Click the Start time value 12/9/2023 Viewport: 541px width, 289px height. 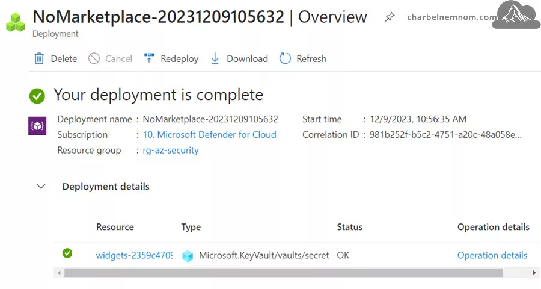418,119
